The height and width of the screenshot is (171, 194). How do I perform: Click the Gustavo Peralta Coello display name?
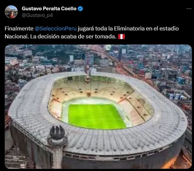pyautogui.click(x=49, y=9)
